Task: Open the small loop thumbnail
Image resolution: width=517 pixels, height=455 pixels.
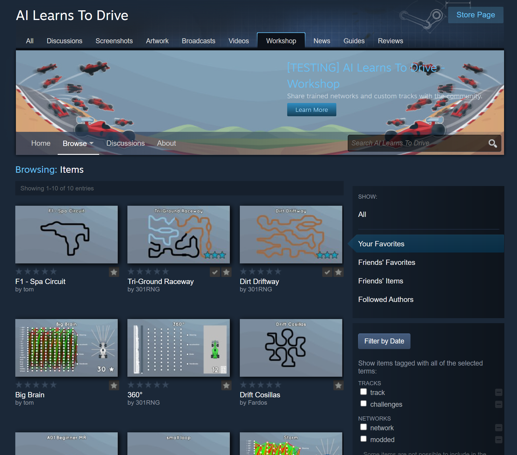Action: pos(179,444)
